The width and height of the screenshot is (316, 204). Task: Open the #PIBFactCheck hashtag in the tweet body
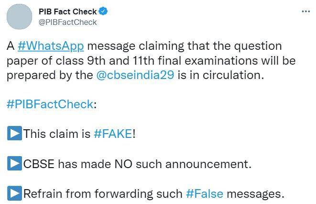pos(49,104)
